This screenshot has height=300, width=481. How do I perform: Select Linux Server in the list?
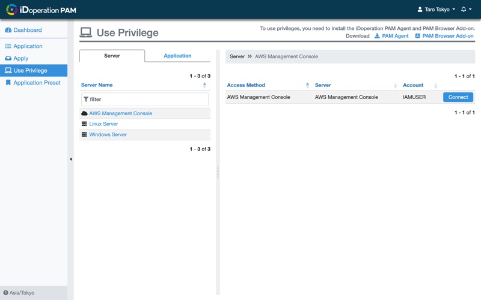tap(103, 124)
